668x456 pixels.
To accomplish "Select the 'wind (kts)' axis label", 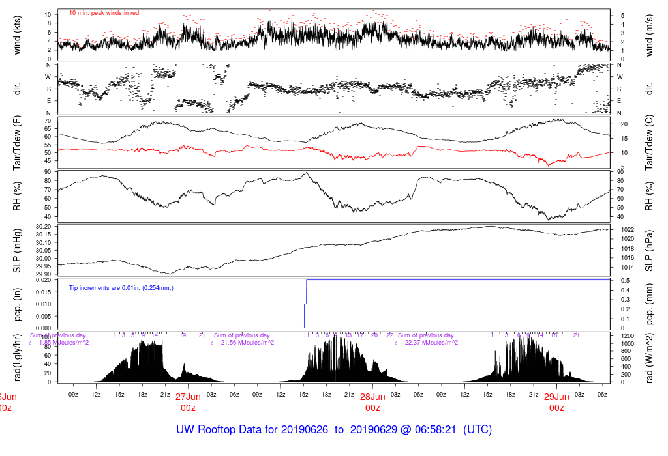I will (17, 35).
